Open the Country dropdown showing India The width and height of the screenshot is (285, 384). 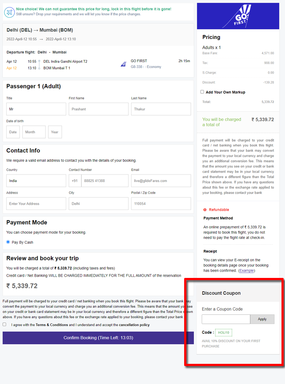pos(36,181)
